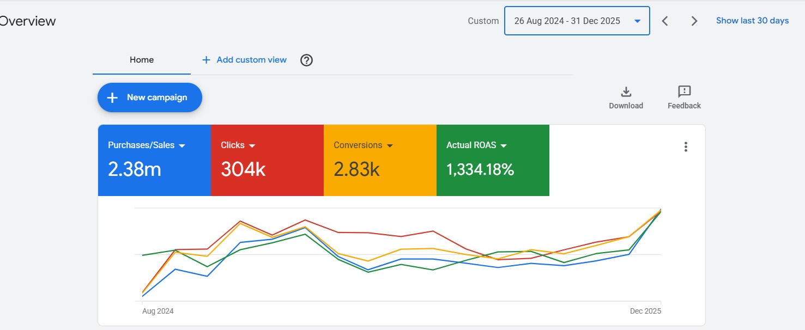Go to next date period arrow
The height and width of the screenshot is (330, 805).
point(694,21)
